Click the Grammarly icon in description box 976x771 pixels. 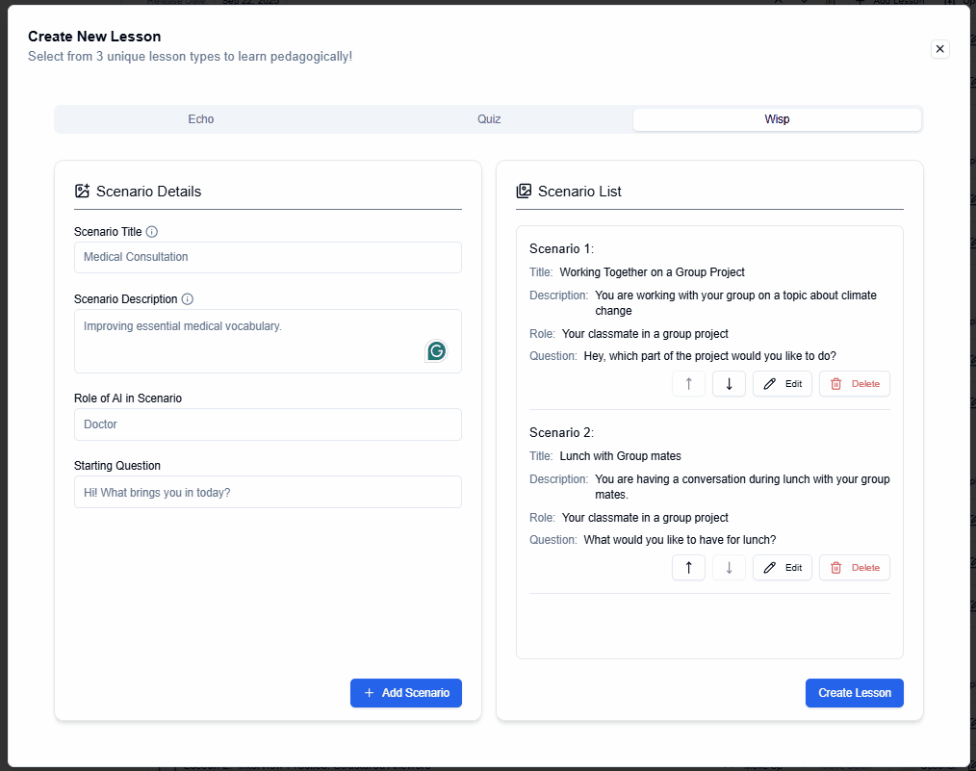coord(436,351)
